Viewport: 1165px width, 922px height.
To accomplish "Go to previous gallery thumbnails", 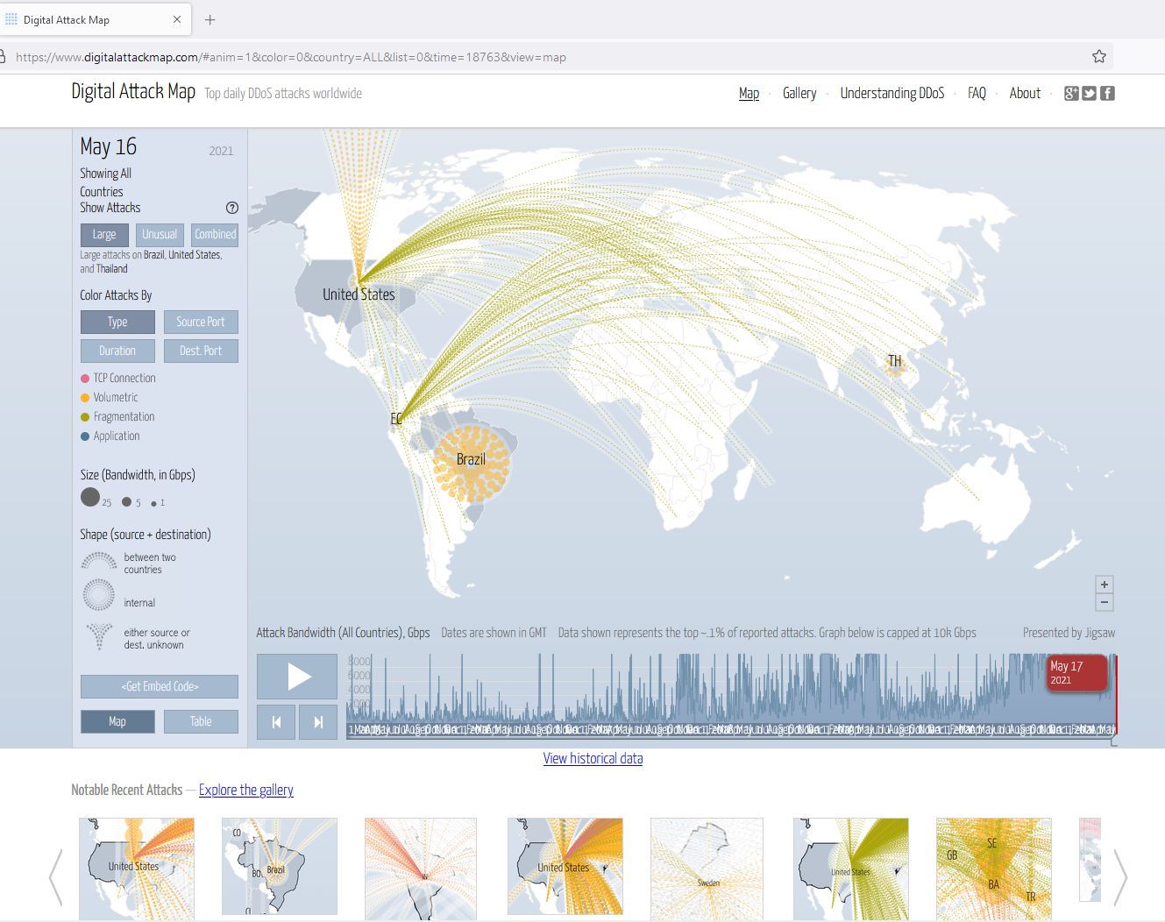I will (x=56, y=876).
